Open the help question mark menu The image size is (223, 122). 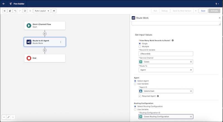pyautogui.click(x=217, y=4)
